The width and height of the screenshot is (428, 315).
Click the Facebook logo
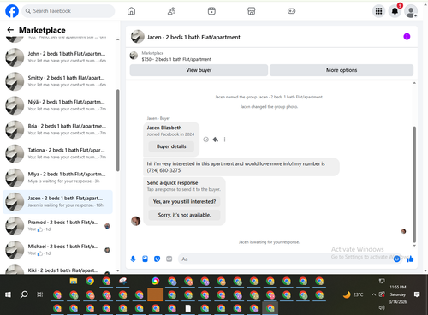pyautogui.click(x=12, y=11)
